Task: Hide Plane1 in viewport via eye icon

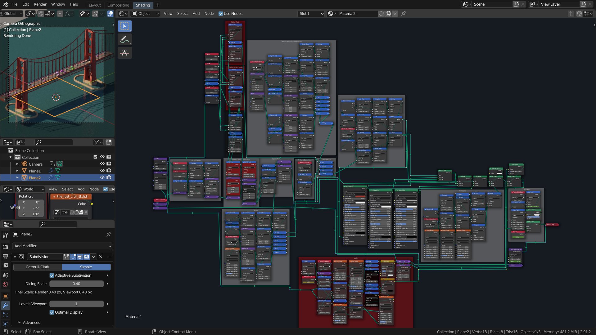Action: (x=102, y=171)
